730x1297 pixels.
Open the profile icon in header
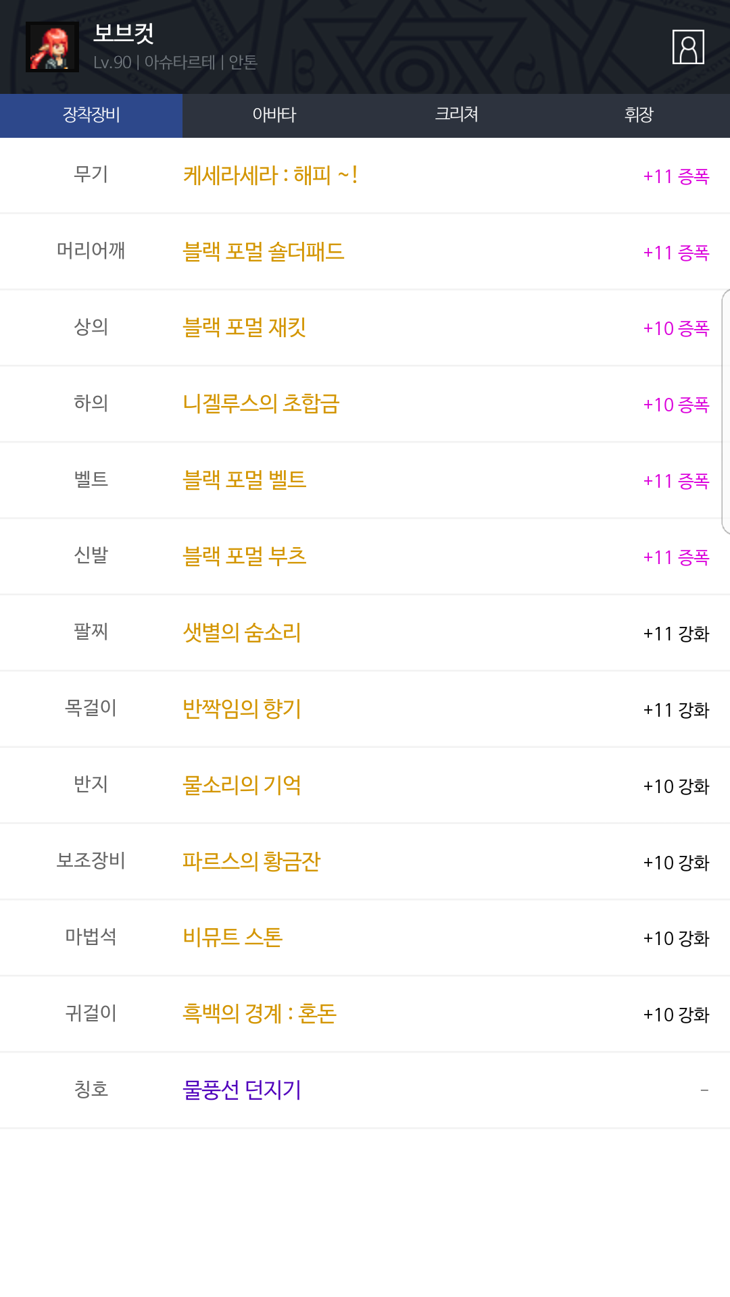coord(688,47)
